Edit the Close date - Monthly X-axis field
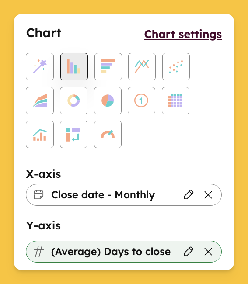 point(189,195)
